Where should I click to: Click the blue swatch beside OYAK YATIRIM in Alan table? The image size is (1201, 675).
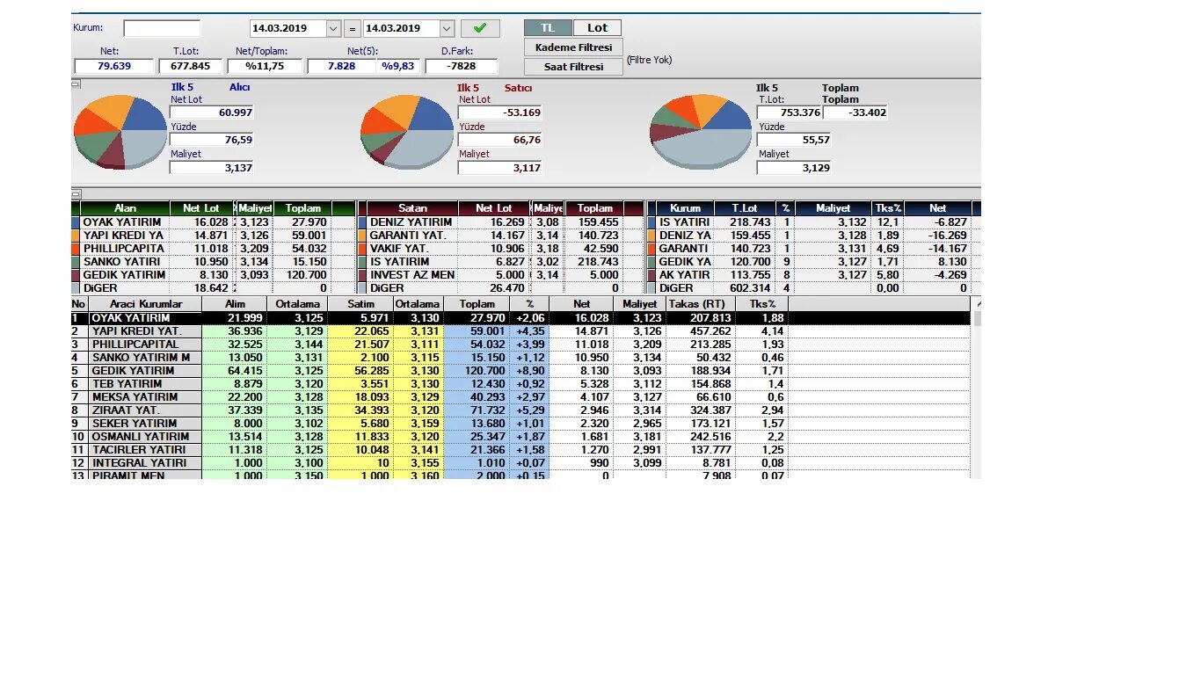(x=76, y=222)
